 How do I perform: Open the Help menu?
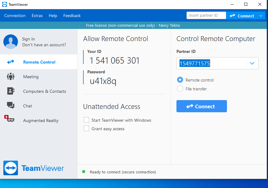click(53, 16)
